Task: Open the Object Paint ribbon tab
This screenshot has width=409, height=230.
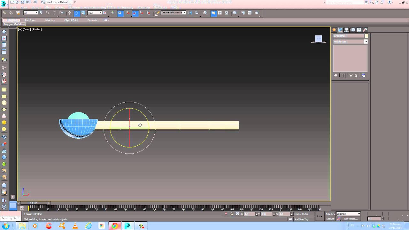Action: coord(71,20)
